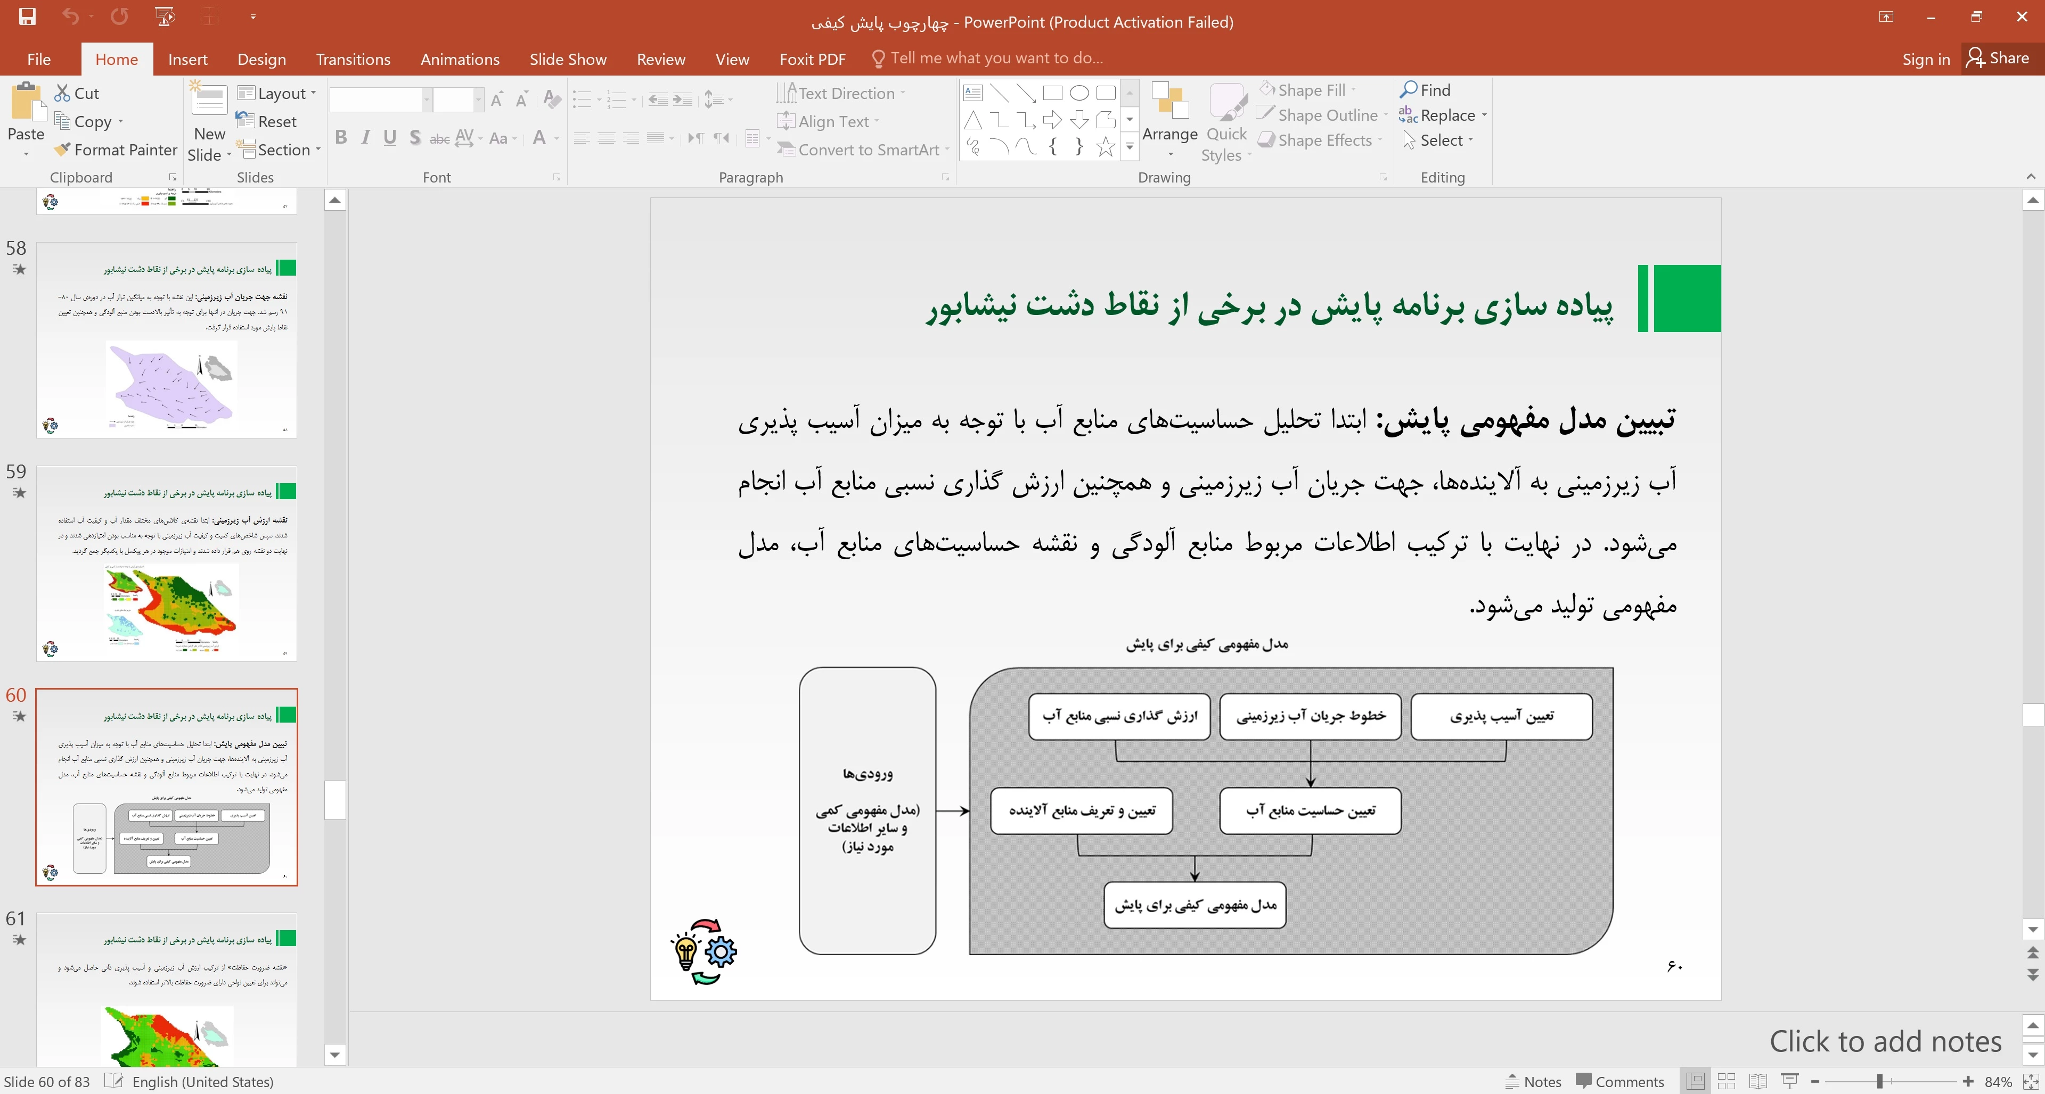Open the Foxit PDF tab
The image size is (2045, 1094).
(x=812, y=59)
